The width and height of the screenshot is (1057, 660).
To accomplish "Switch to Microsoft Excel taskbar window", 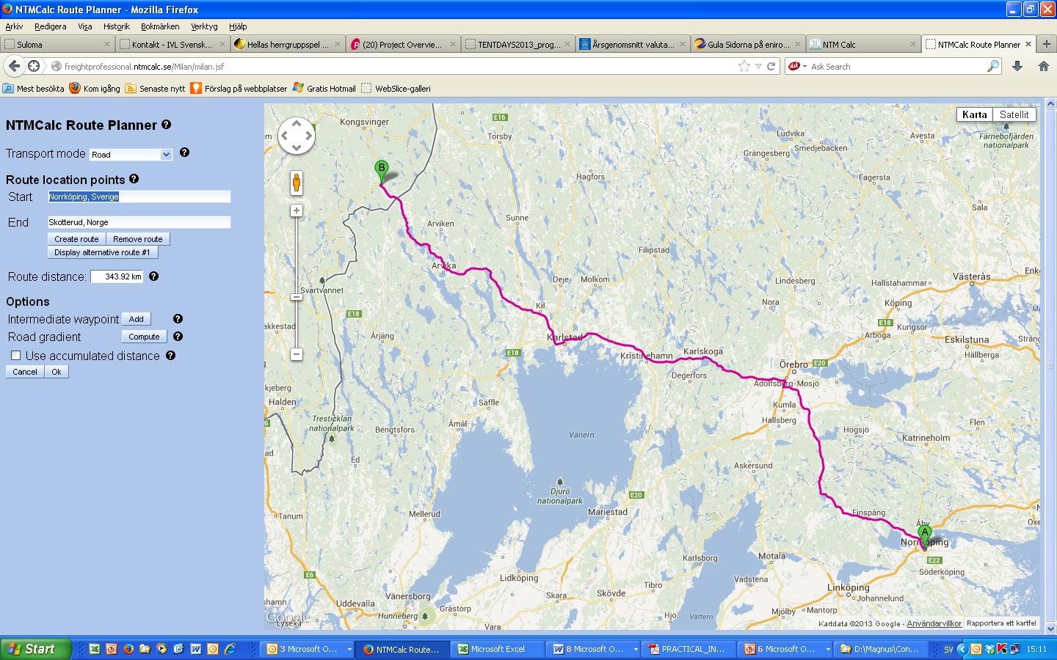I will click(x=498, y=649).
